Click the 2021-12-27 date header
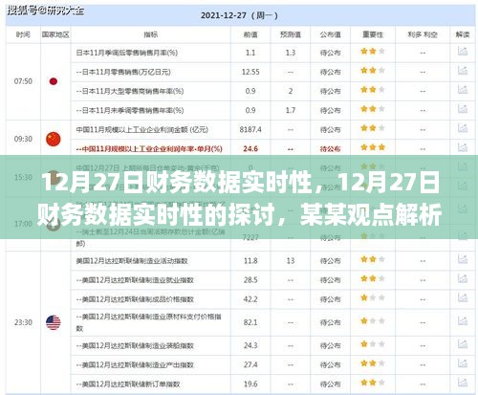478x395 pixels. click(x=239, y=15)
